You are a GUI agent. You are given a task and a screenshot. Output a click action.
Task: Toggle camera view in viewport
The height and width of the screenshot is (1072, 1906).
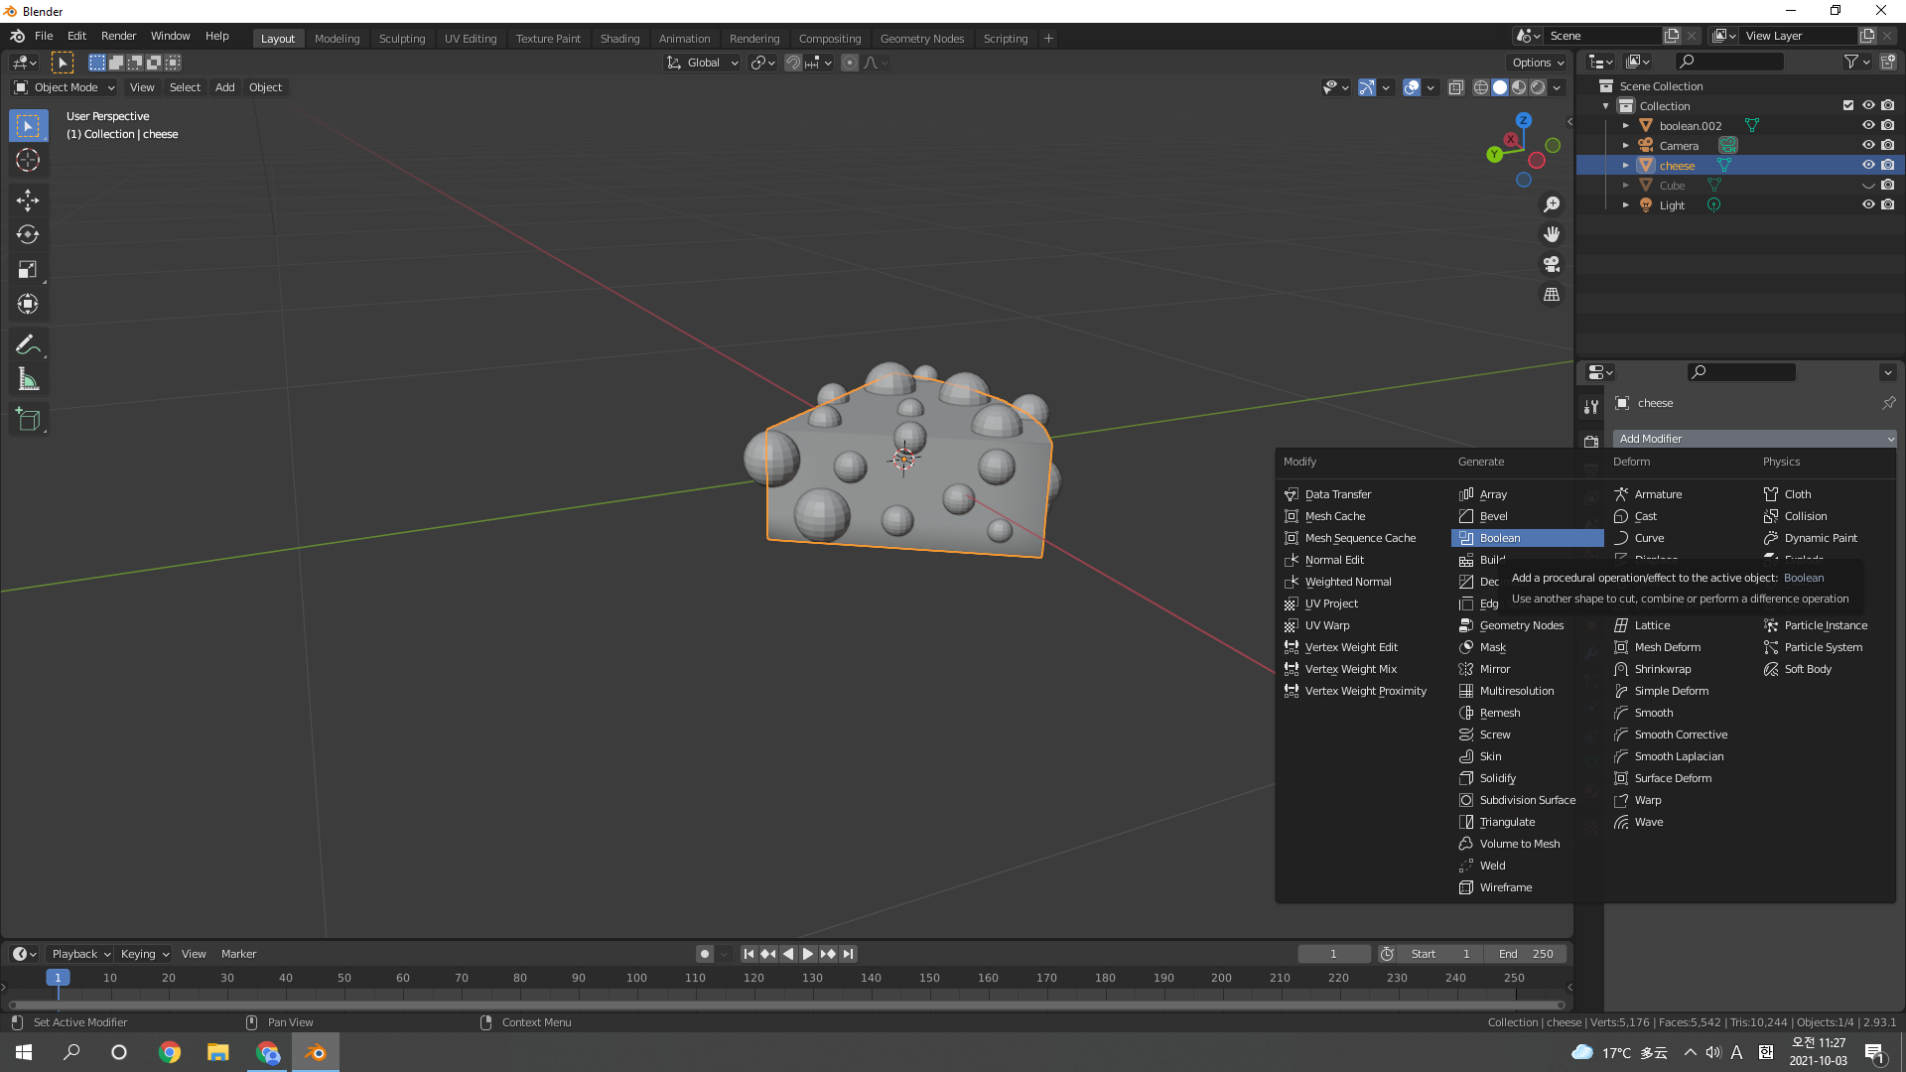1552,265
